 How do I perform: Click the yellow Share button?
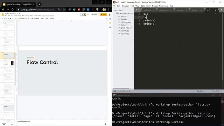pyautogui.click(x=104, y=15)
